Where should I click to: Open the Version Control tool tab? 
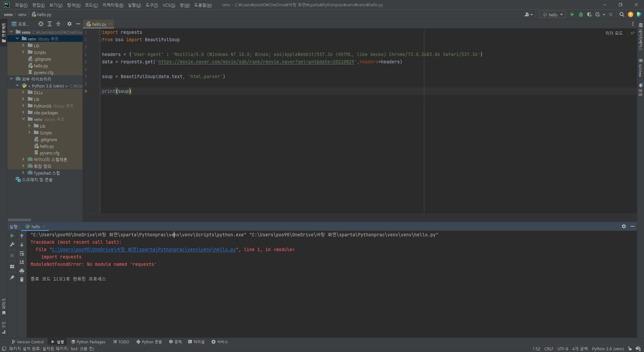tap(28, 342)
